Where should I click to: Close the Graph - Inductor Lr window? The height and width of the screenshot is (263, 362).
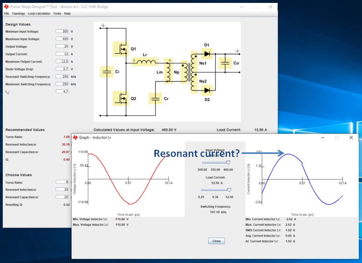pyautogui.click(x=351, y=138)
